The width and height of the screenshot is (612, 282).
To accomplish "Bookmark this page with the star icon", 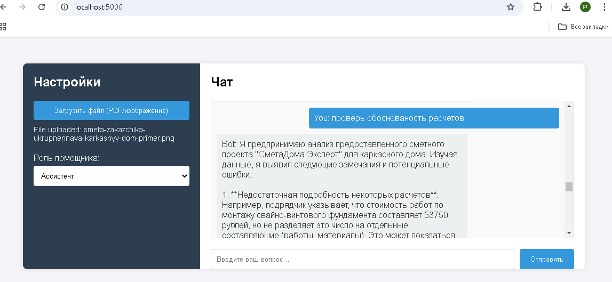I will pyautogui.click(x=510, y=7).
